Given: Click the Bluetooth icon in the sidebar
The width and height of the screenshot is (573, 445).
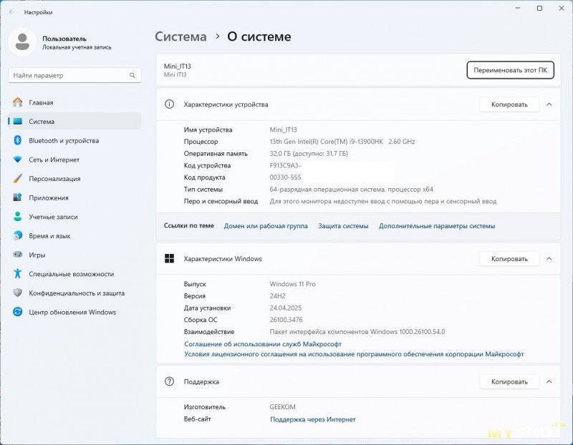Looking at the screenshot, I should tap(17, 140).
